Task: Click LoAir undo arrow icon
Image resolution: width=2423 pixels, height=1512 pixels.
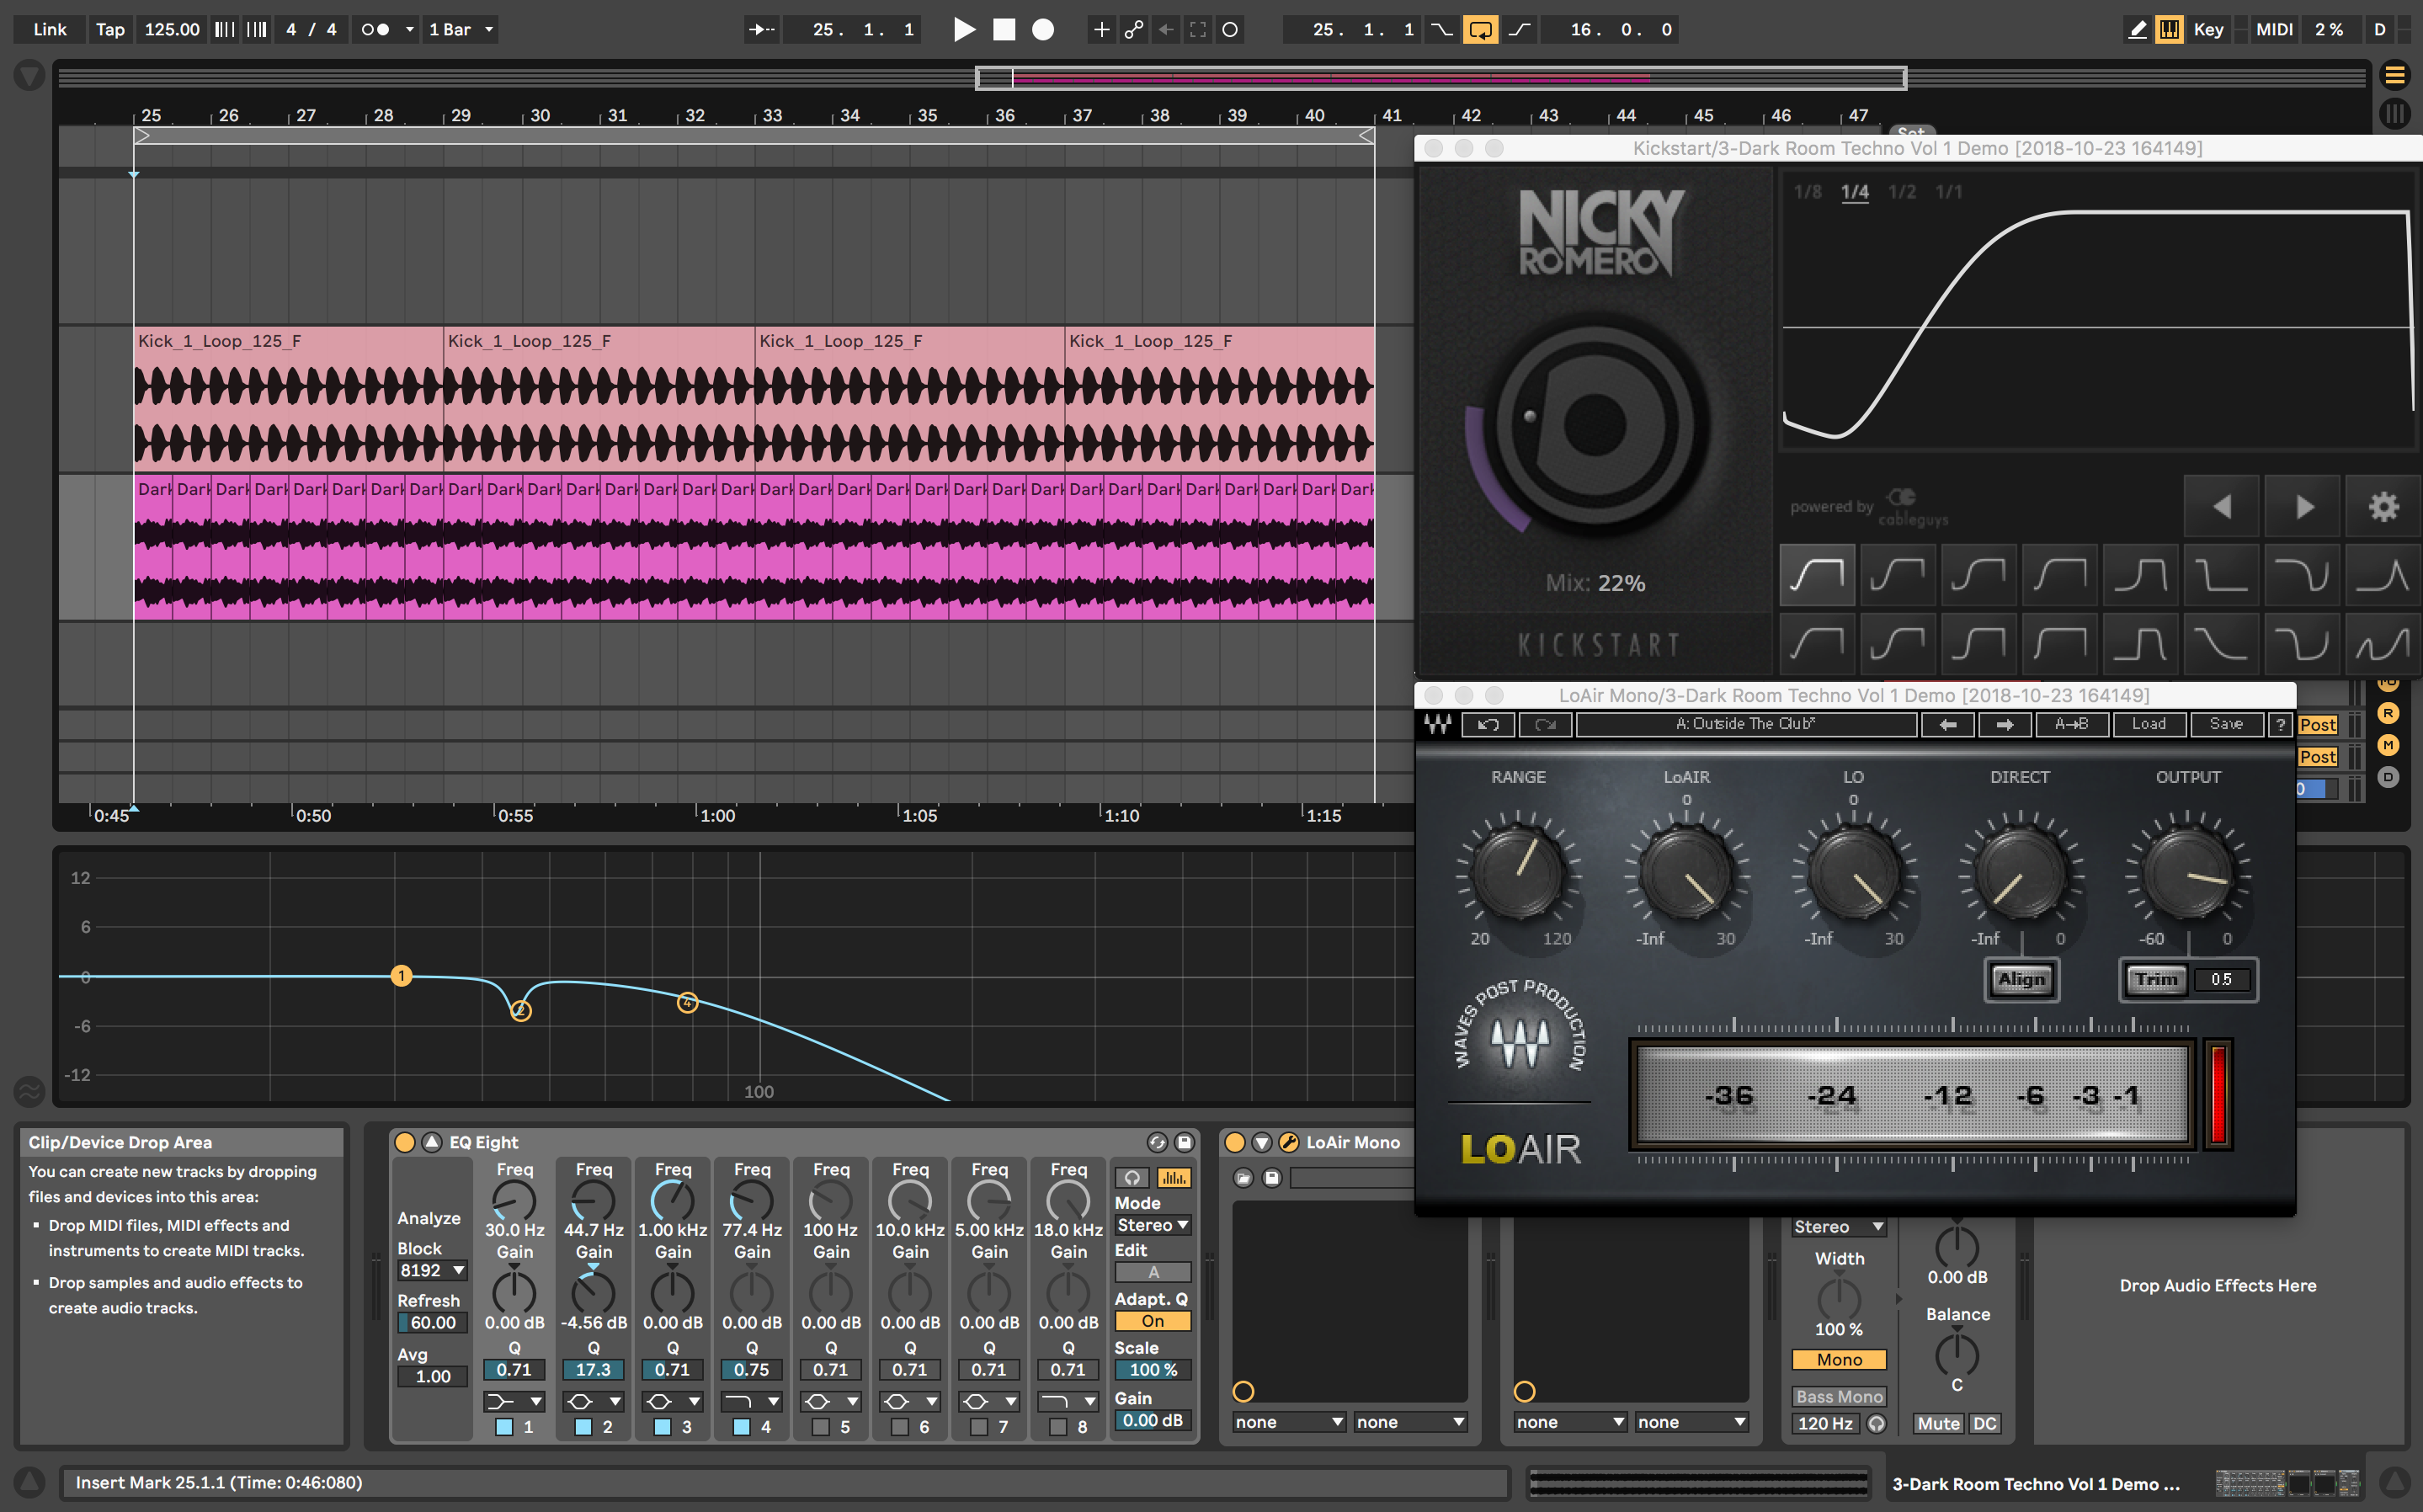Action: click(1488, 724)
